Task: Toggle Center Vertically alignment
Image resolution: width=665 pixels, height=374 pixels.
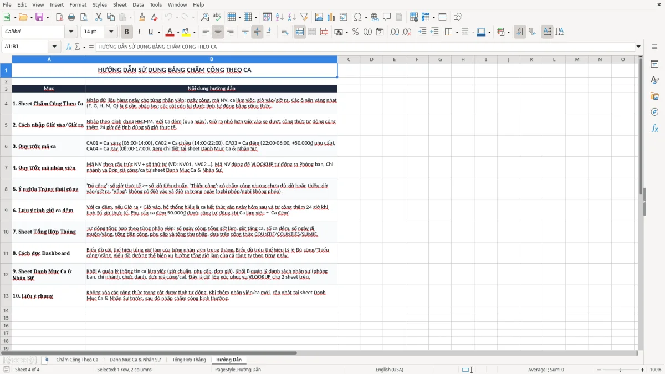Action: pos(257,32)
